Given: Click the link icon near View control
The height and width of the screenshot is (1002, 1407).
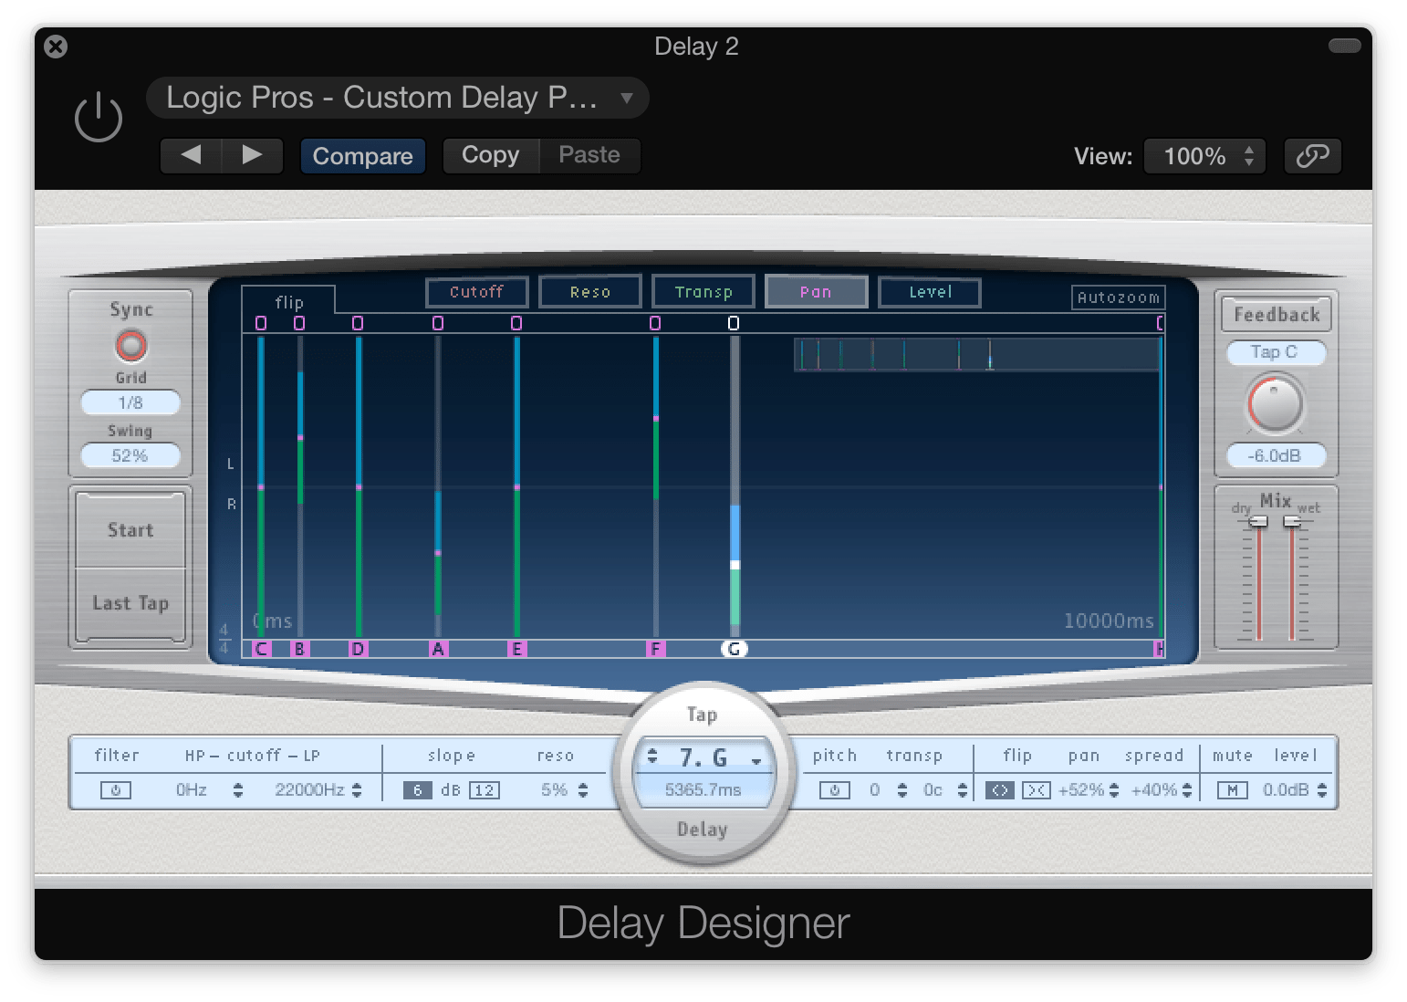Looking at the screenshot, I should coord(1312,155).
